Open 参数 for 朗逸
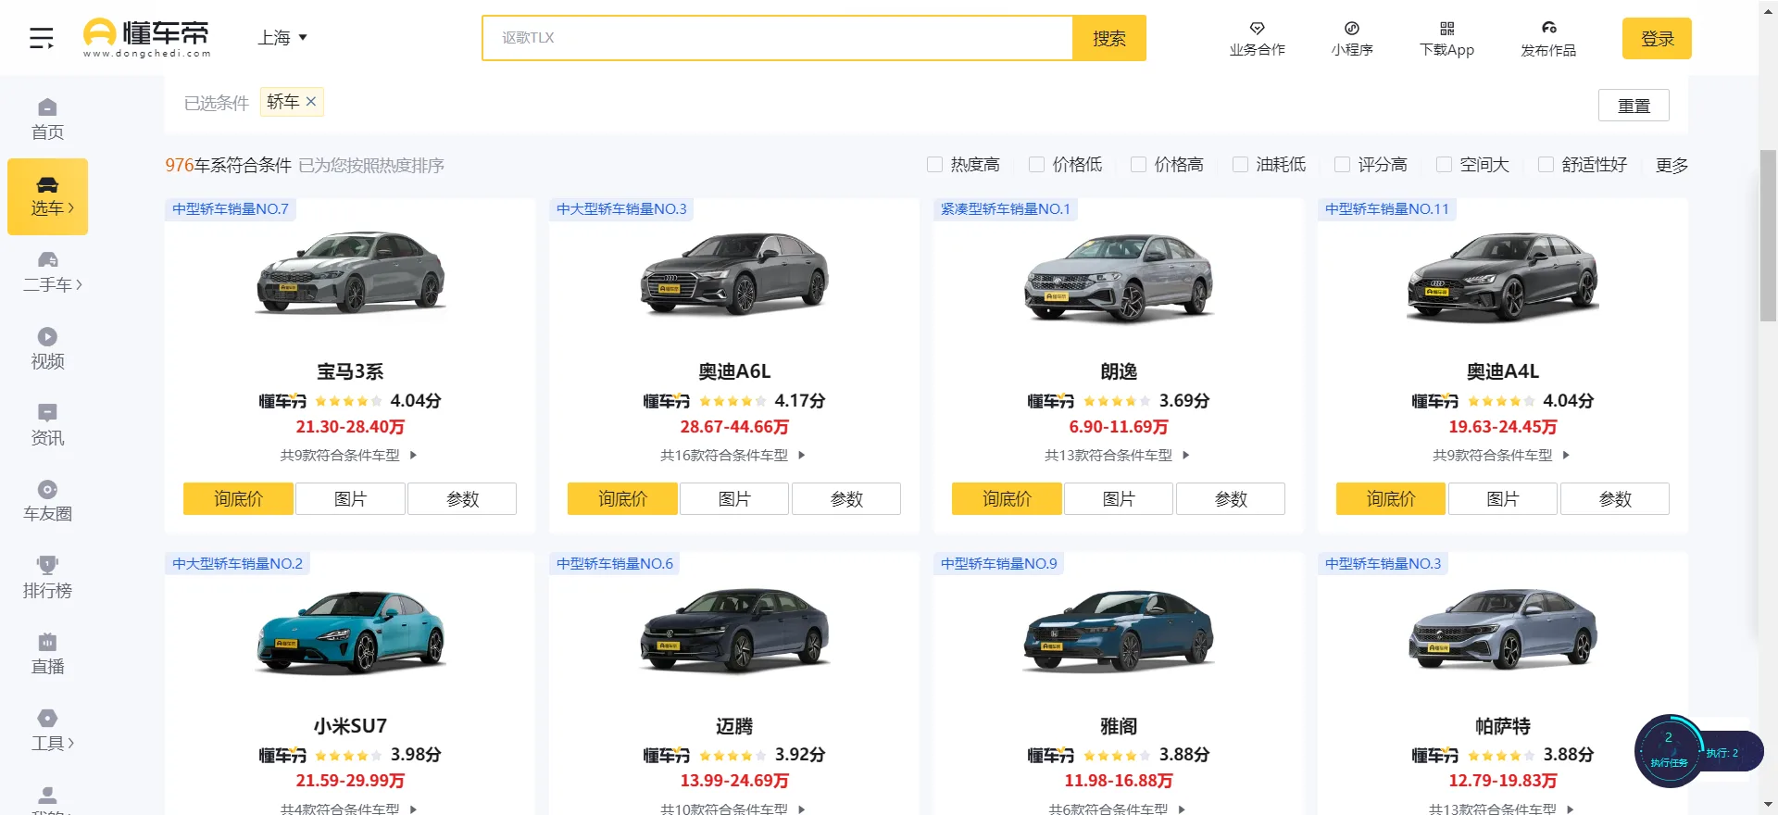The height and width of the screenshot is (815, 1778). pos(1231,498)
